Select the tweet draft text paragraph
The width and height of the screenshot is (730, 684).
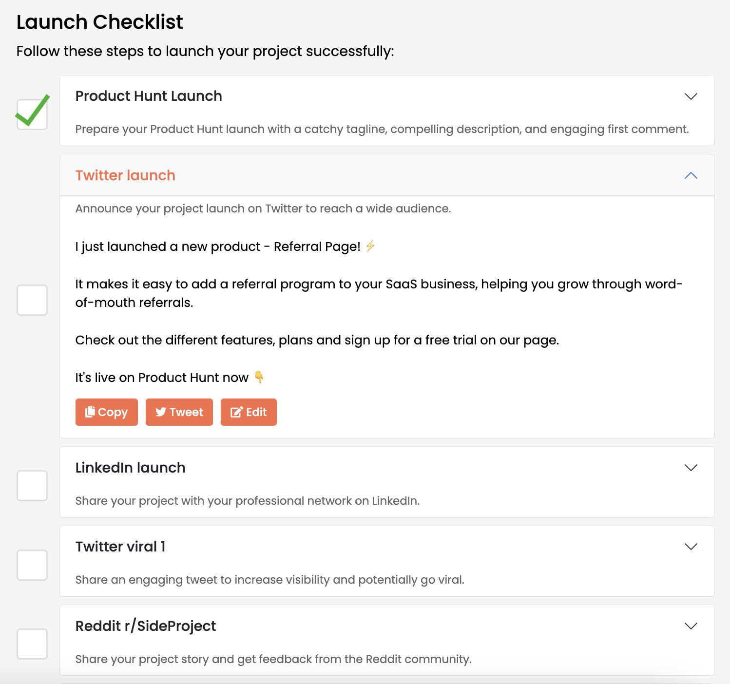click(379, 312)
